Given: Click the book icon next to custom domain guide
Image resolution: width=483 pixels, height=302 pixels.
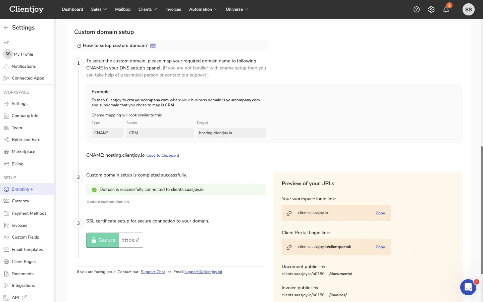Looking at the screenshot, I should coord(153,46).
